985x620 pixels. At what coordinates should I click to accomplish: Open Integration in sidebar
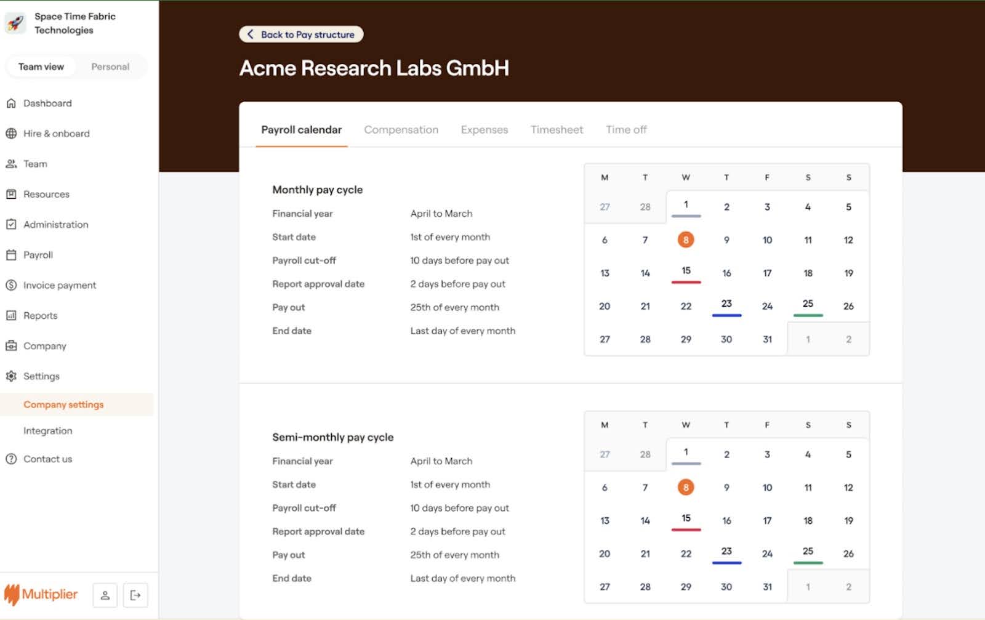tap(48, 431)
